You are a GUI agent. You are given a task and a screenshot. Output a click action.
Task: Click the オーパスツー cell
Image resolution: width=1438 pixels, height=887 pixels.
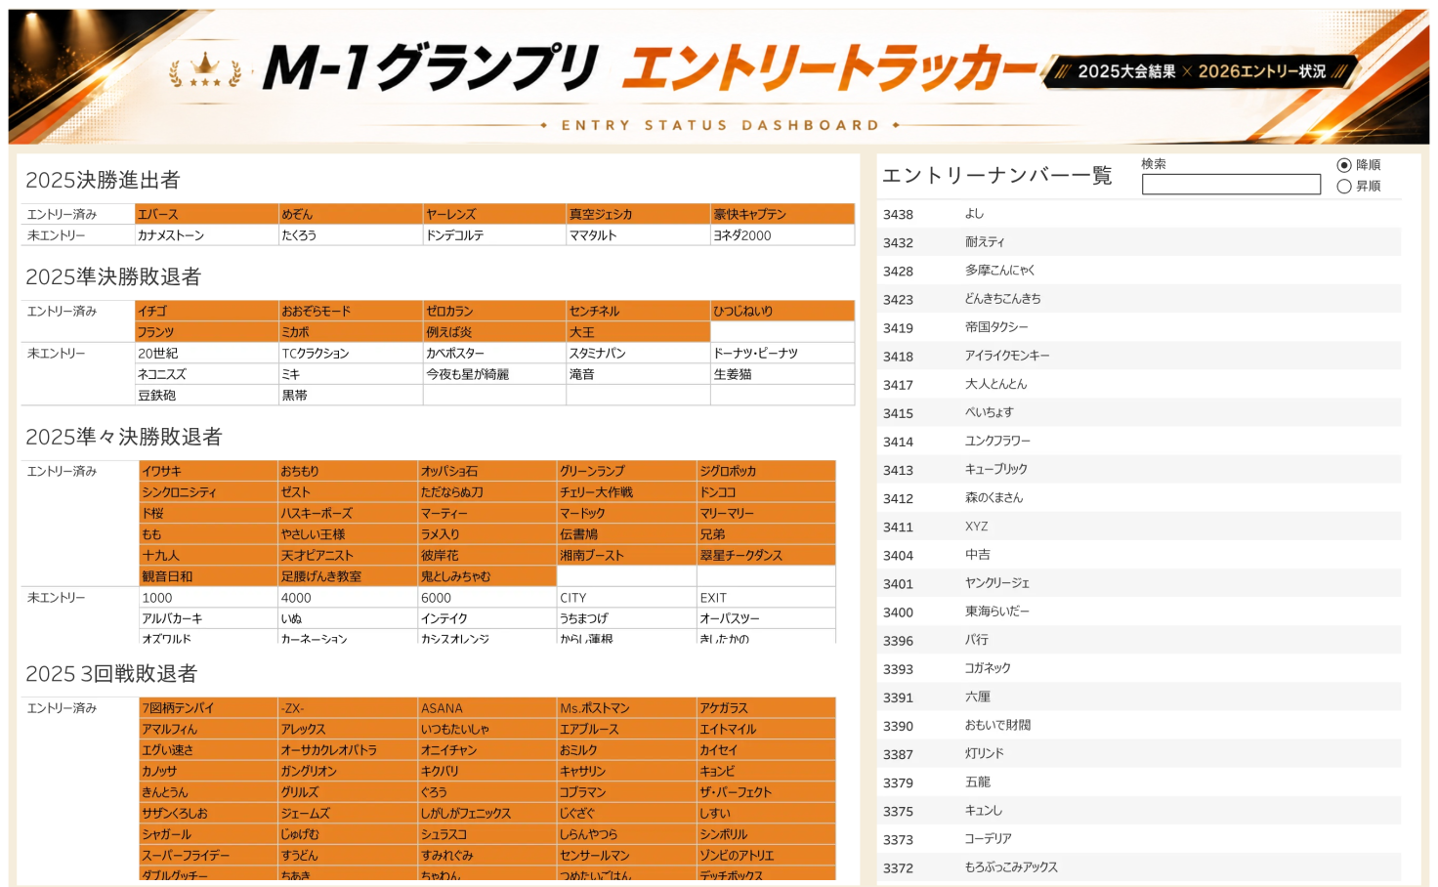point(766,618)
